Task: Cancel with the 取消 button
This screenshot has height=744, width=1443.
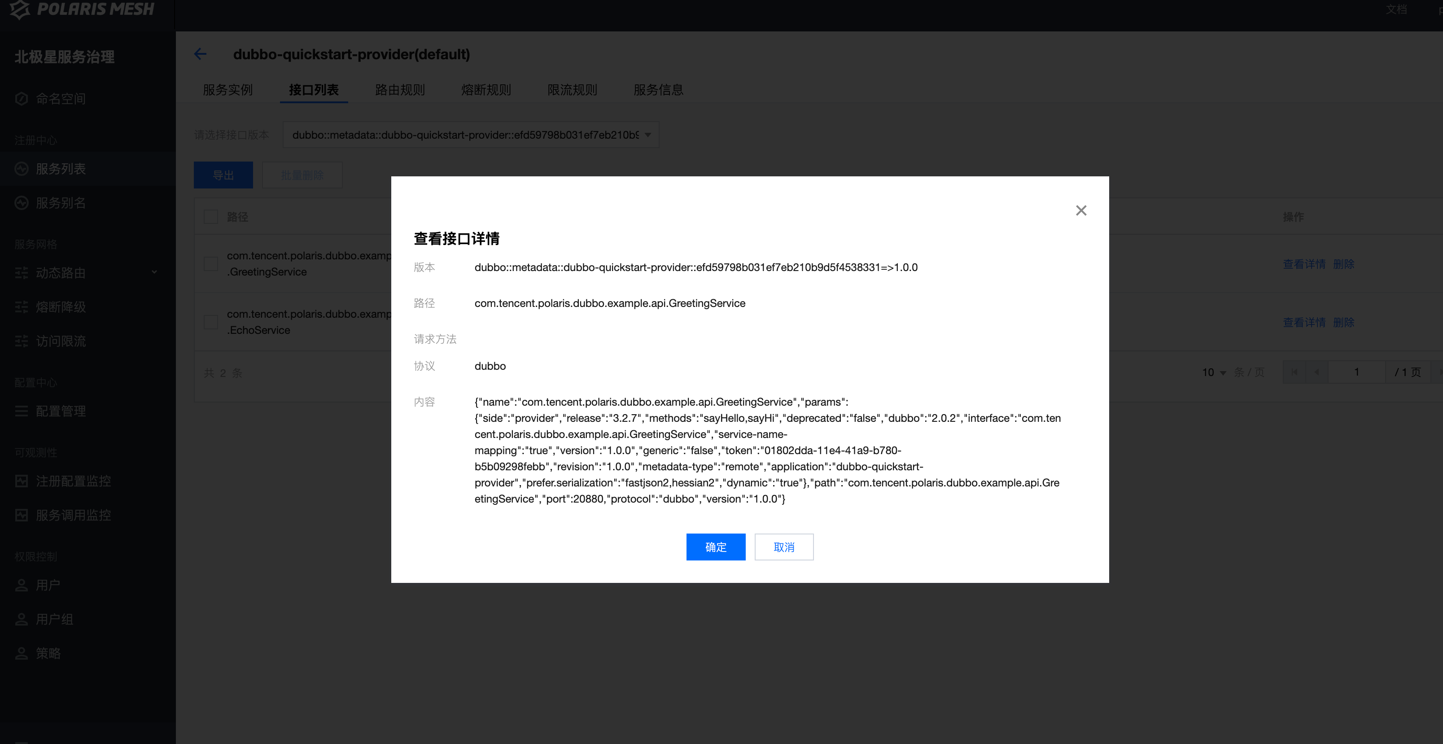Action: tap(784, 547)
